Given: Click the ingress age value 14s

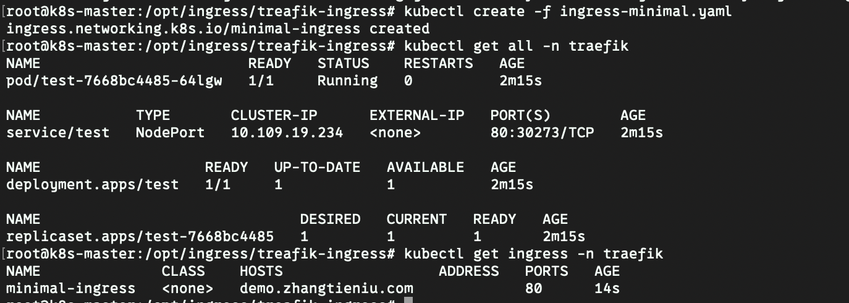Looking at the screenshot, I should click(607, 288).
